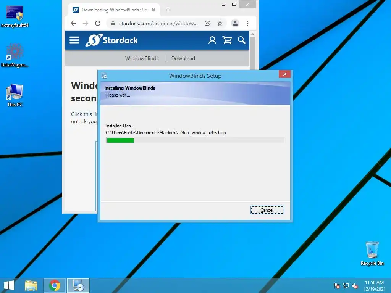Image resolution: width=391 pixels, height=293 pixels.
Task: Close the WindowBlinds Setup dialog
Action: click(x=284, y=74)
